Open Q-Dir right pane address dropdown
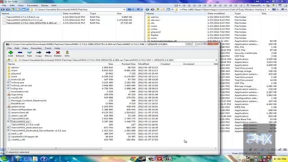 (269, 9)
